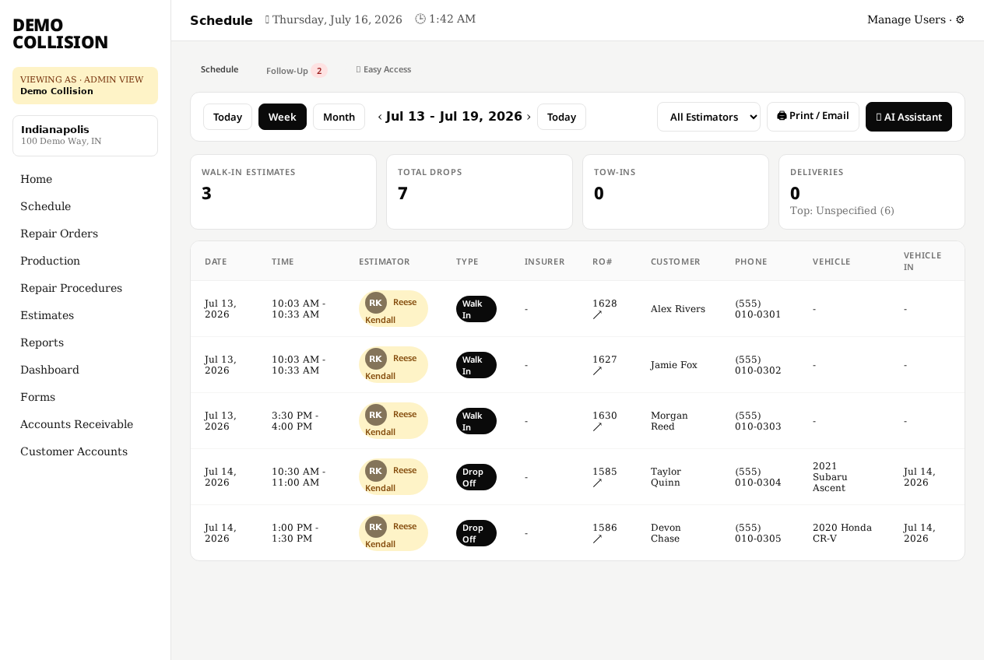Click Walk In badge for Jamie Fox
Image resolution: width=984 pixels, height=660 pixels.
point(476,365)
